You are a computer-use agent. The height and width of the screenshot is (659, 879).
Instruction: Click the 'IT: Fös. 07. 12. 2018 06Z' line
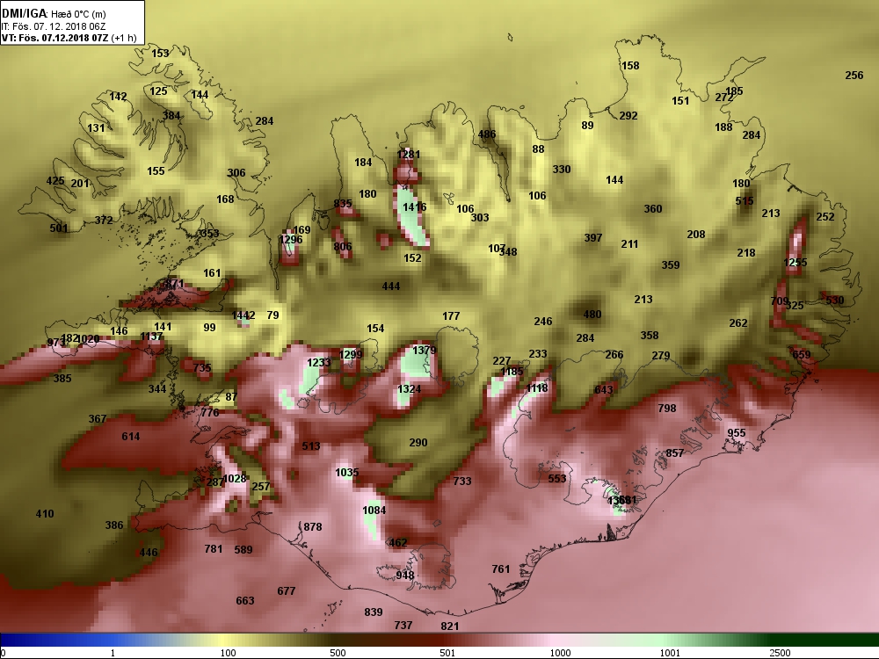54,26
